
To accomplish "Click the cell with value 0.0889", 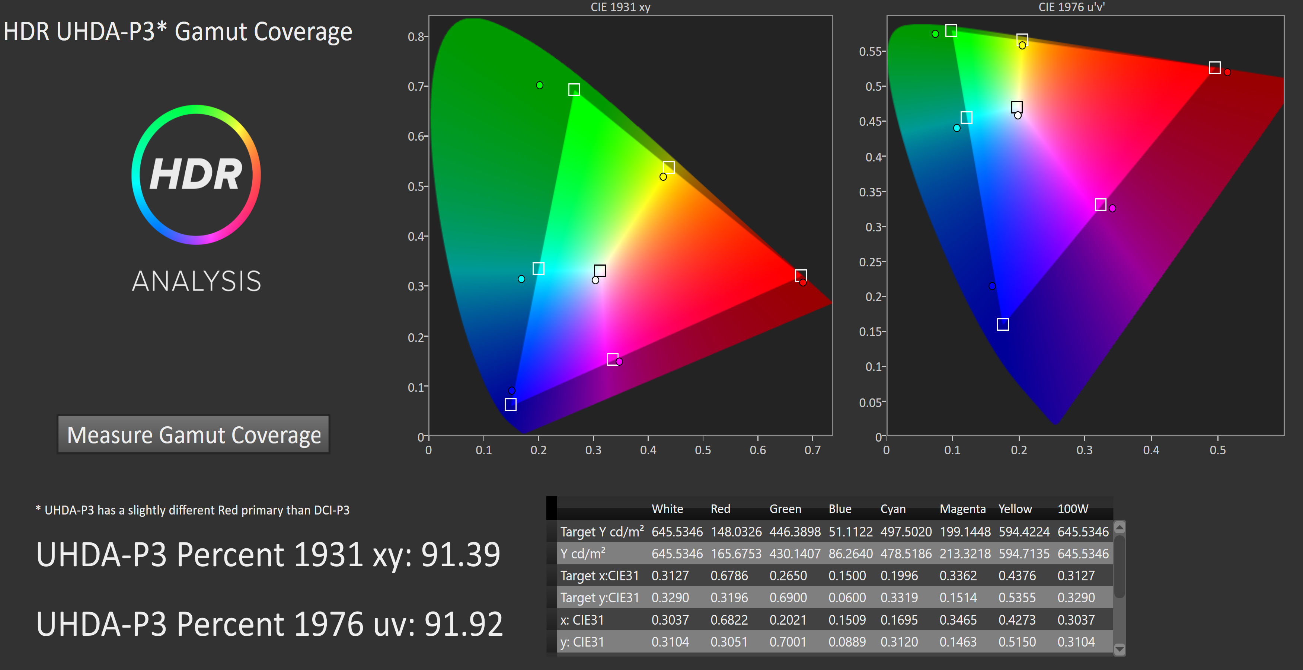I will (x=847, y=642).
